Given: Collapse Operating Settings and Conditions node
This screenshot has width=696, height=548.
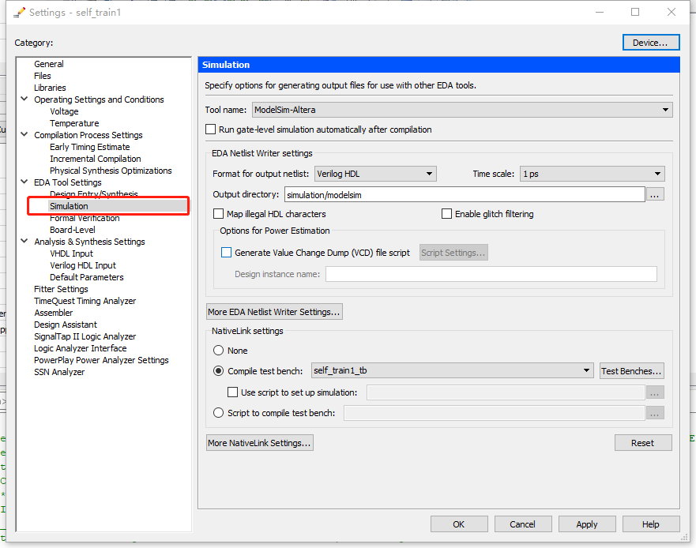Looking at the screenshot, I should point(24,99).
